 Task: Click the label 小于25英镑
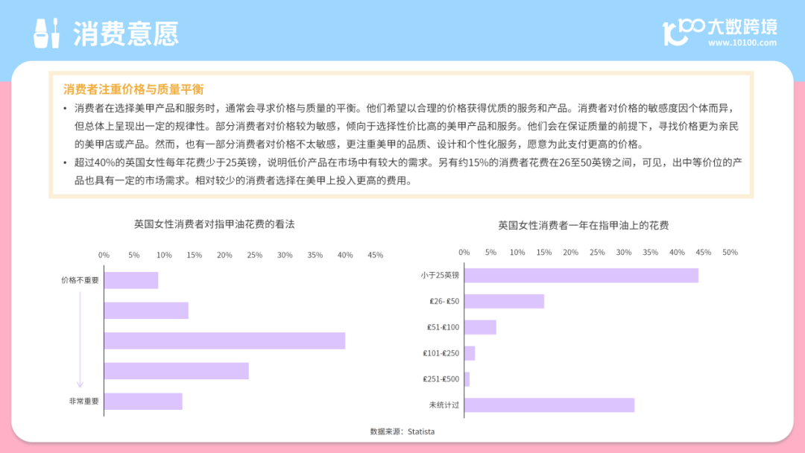tap(440, 276)
